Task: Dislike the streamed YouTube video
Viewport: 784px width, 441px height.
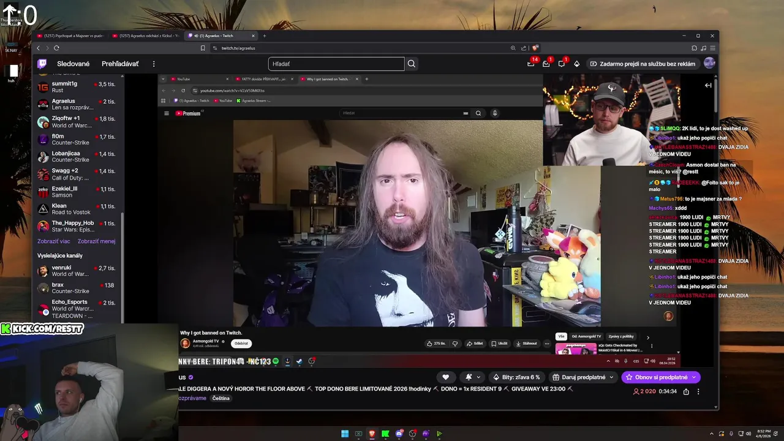Action: [x=454, y=344]
